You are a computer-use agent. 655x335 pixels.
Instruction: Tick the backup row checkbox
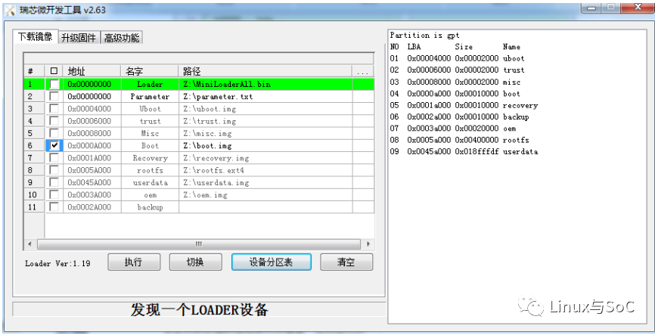click(54, 206)
